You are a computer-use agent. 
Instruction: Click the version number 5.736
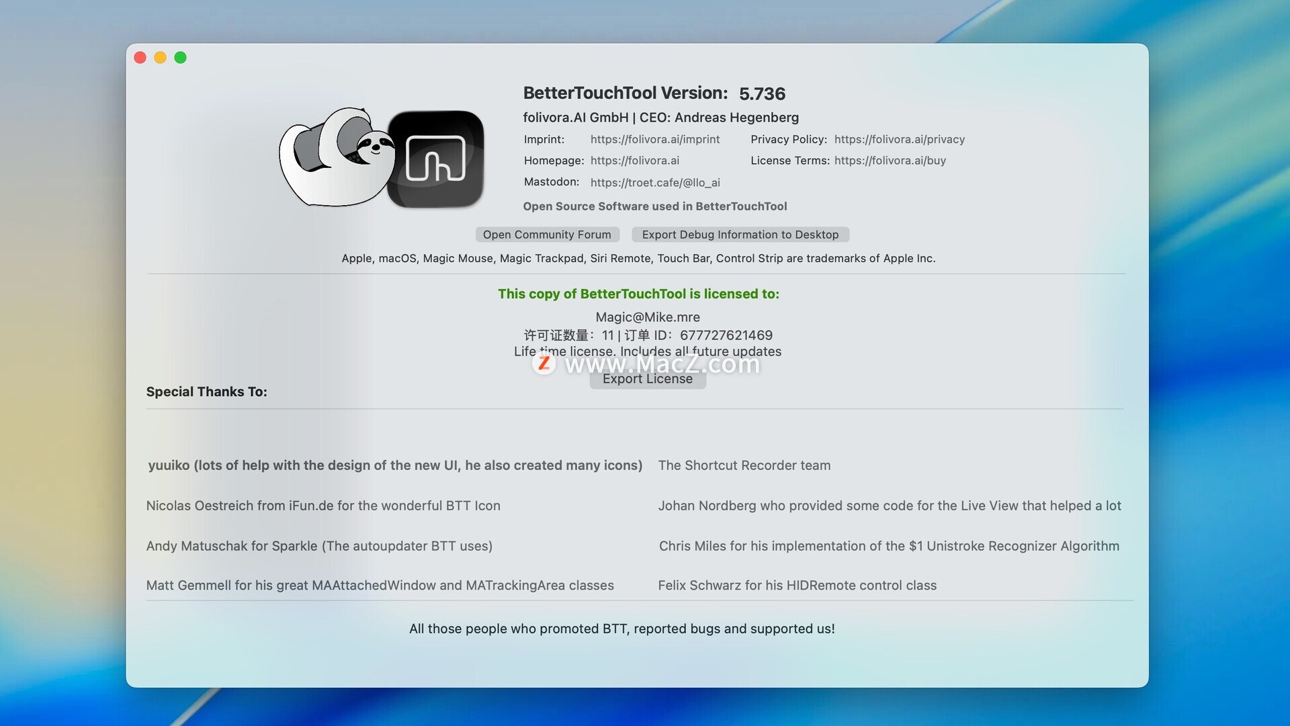[x=762, y=94]
